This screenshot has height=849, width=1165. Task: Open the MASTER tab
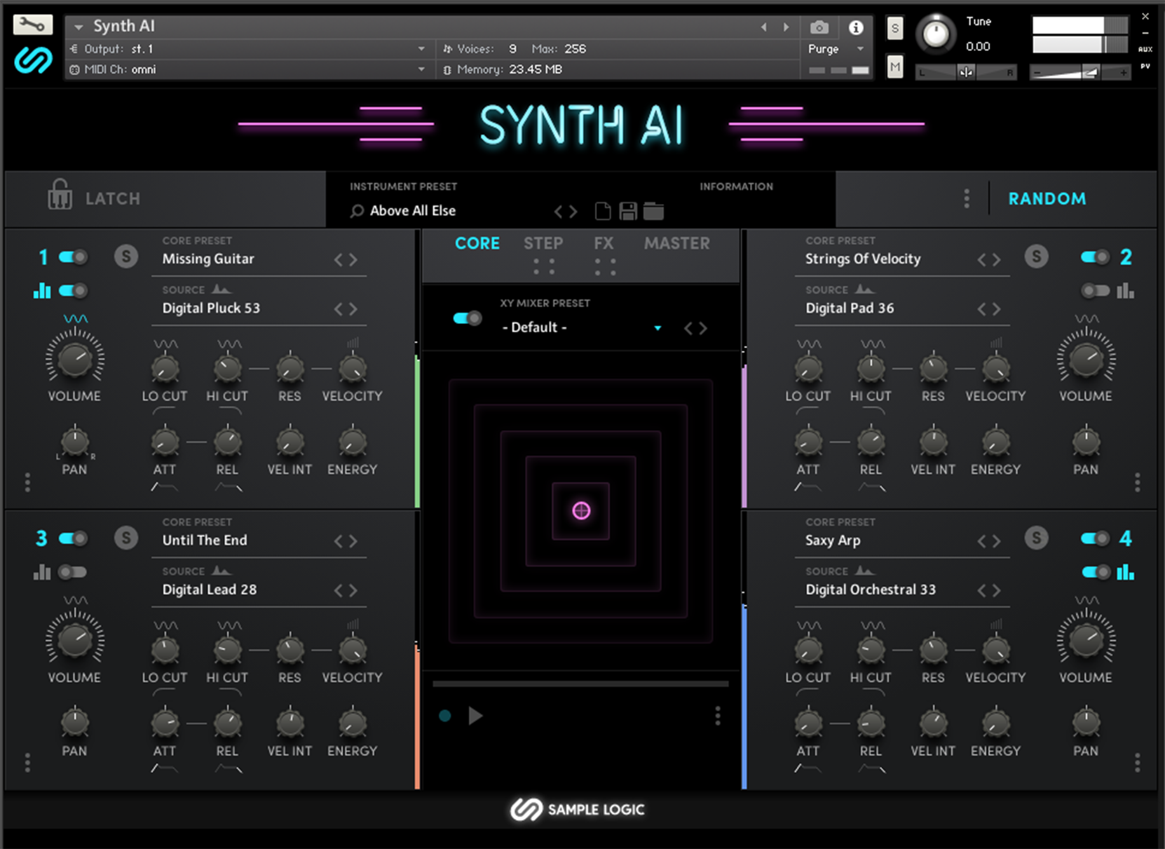click(x=676, y=243)
